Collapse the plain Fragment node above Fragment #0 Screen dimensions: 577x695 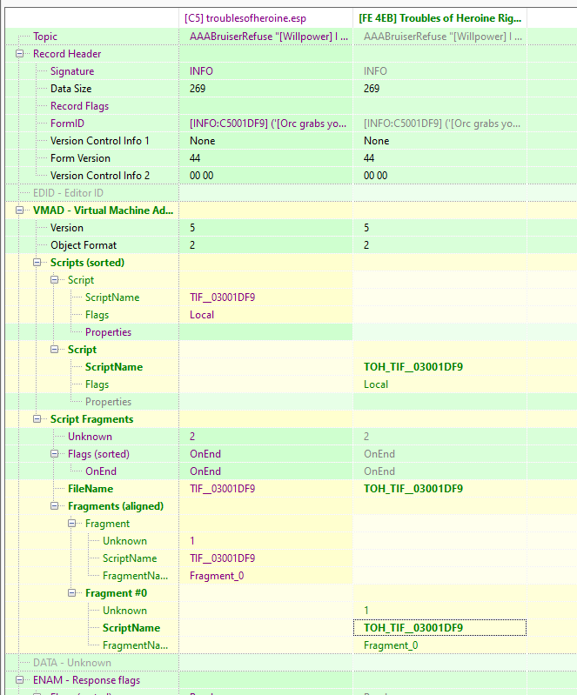72,524
